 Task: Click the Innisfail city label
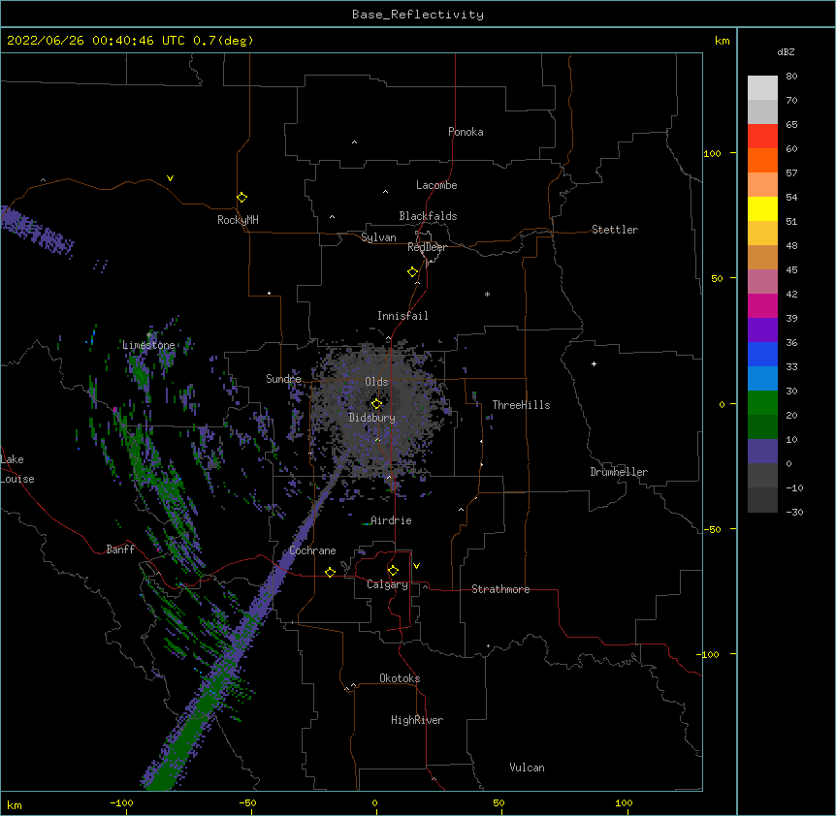[x=402, y=316]
